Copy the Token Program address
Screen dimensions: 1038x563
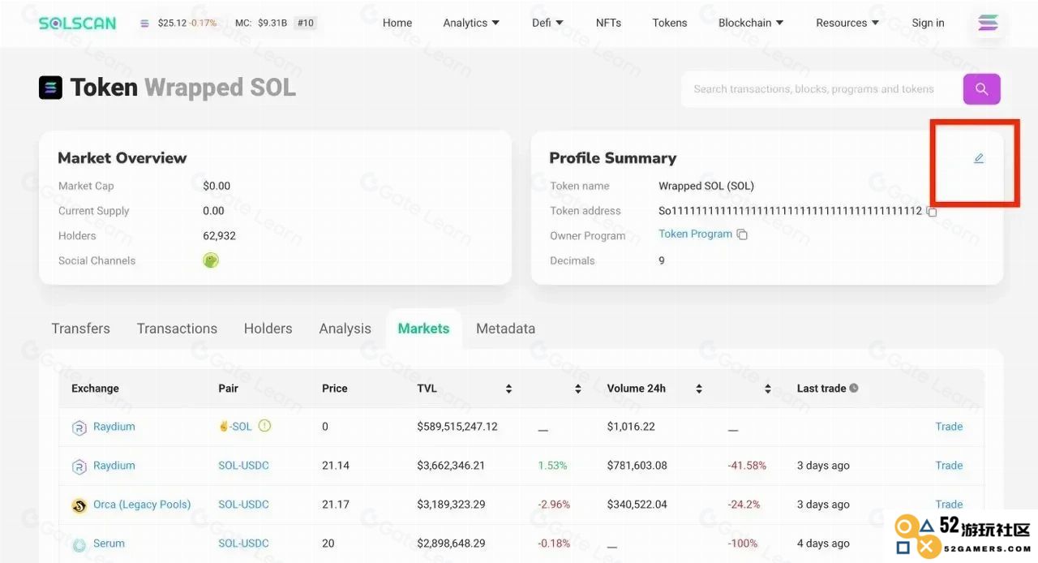coord(742,234)
